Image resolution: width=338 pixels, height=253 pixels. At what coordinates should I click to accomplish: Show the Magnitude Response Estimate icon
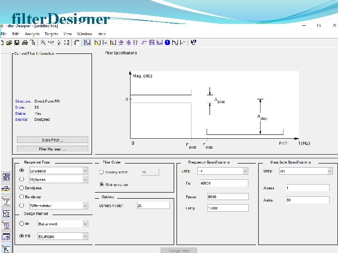(x=175, y=43)
